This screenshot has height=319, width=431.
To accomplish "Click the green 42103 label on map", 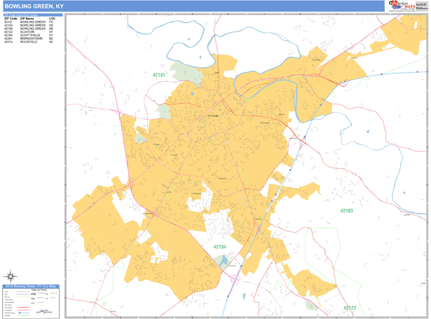I will click(x=346, y=211).
